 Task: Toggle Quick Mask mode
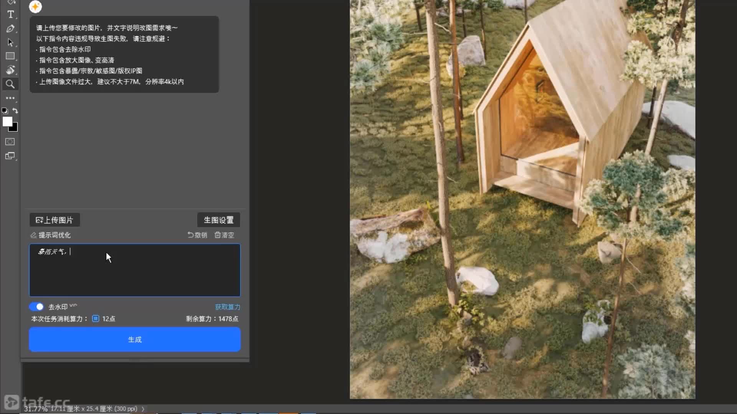pyautogui.click(x=10, y=142)
